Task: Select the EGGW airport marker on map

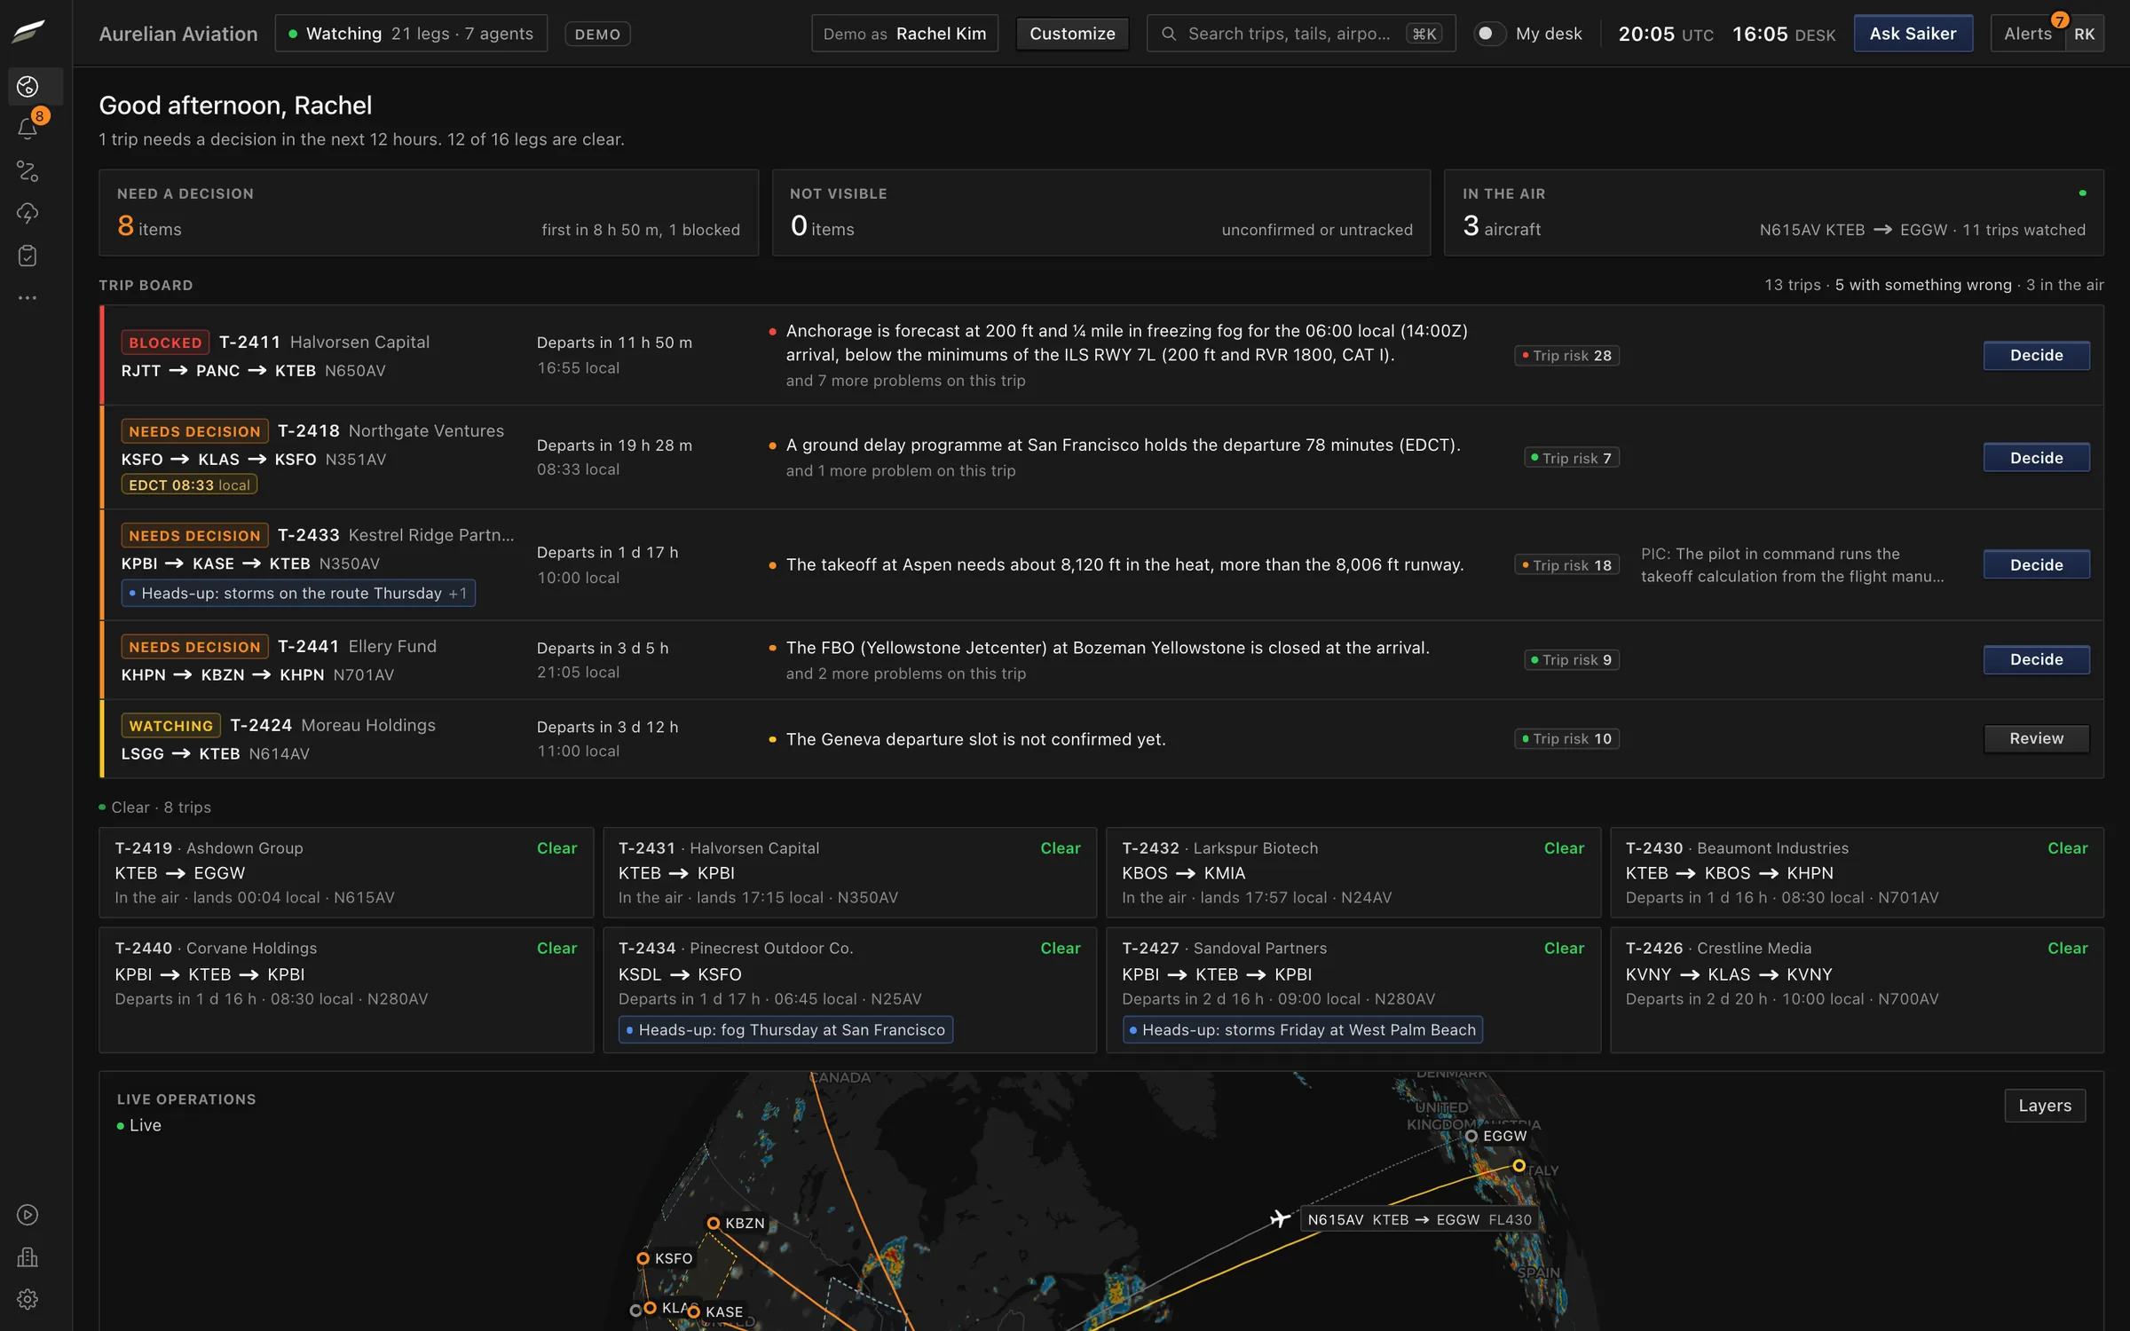Action: (x=1471, y=1136)
